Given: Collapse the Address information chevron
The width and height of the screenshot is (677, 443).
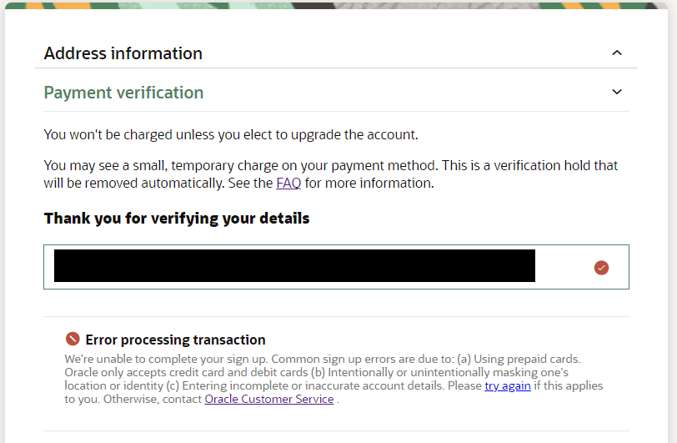Looking at the screenshot, I should (617, 53).
